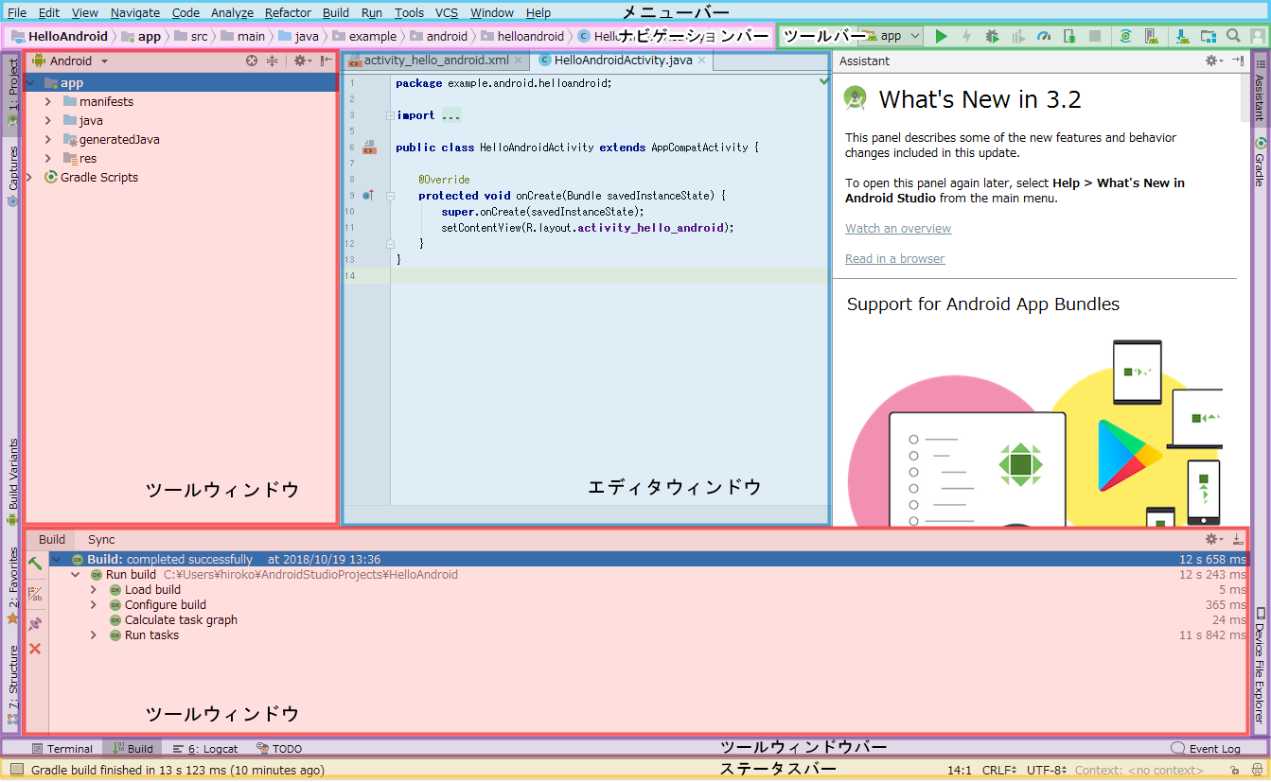Viewport: 1271px width, 782px height.
Task: Expand the Run tasks node
Action: [x=94, y=635]
